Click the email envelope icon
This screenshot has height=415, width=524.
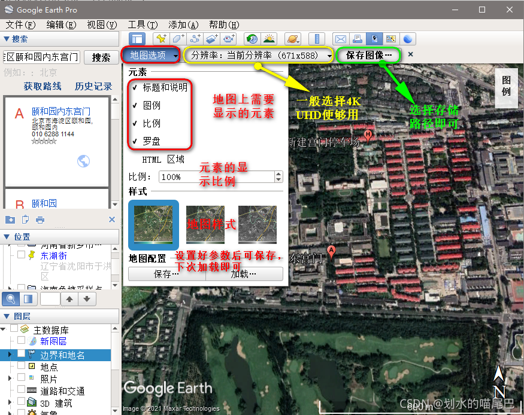tap(341, 39)
